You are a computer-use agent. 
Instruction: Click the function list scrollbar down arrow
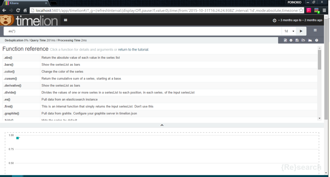pos(319,118)
